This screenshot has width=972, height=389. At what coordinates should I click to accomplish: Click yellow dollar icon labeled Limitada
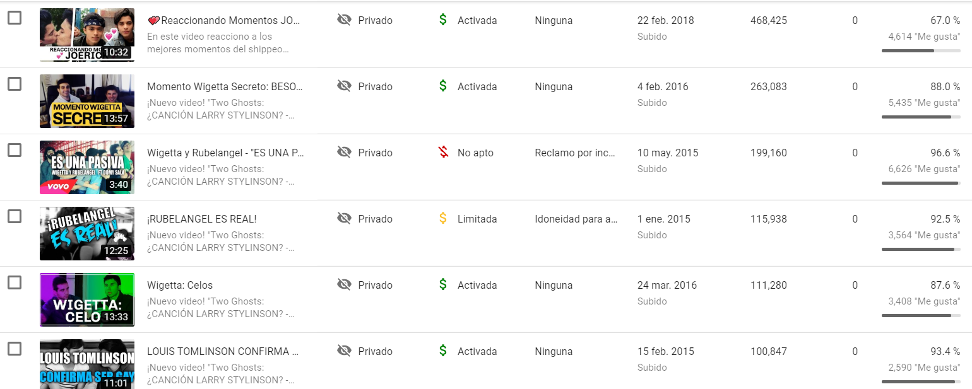point(443,219)
